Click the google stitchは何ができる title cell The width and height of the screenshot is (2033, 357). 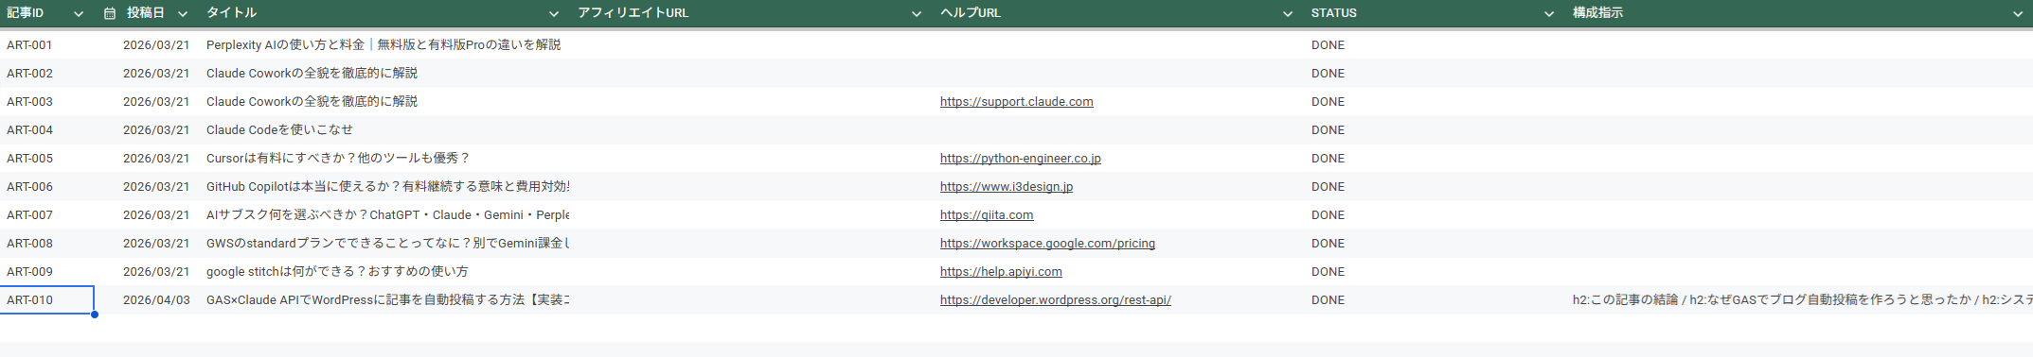(384, 272)
